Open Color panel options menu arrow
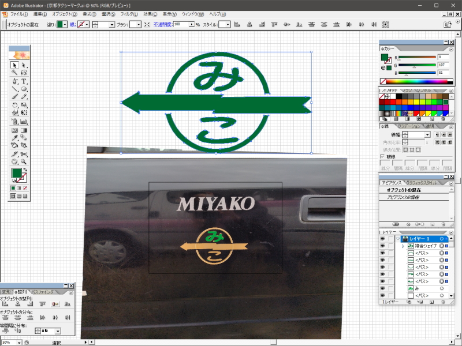Image resolution: width=462 pixels, height=346 pixels. (451, 49)
